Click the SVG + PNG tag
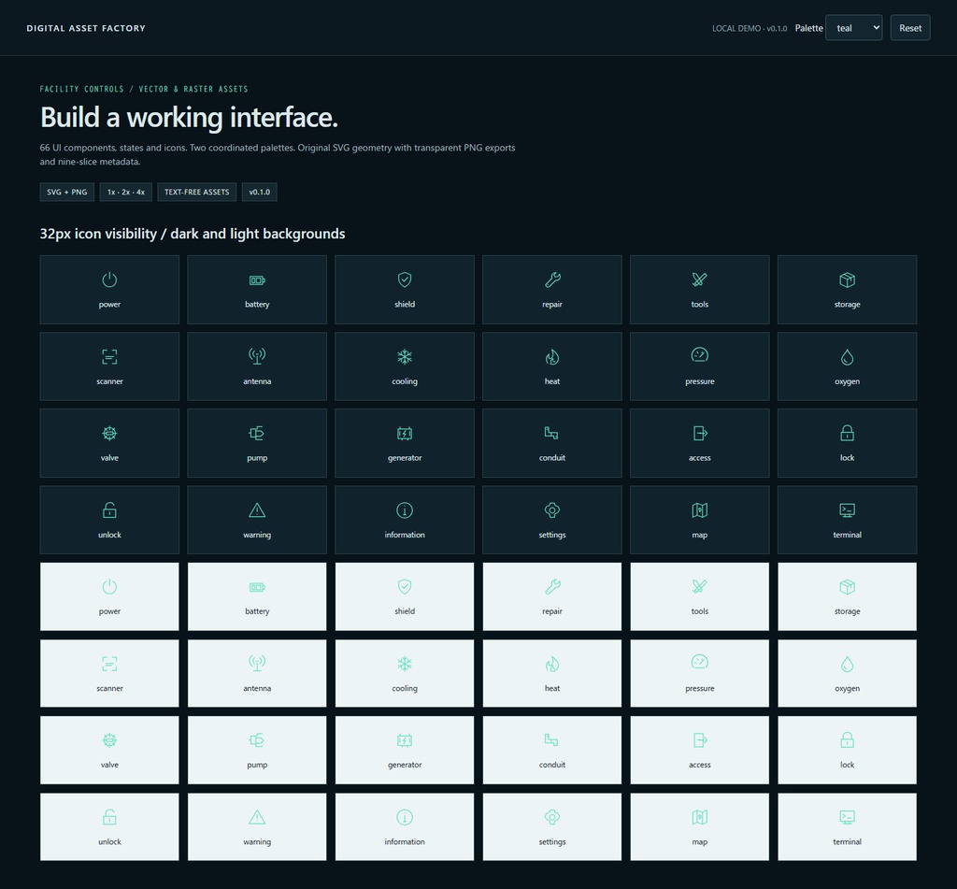957x889 pixels. pos(67,192)
